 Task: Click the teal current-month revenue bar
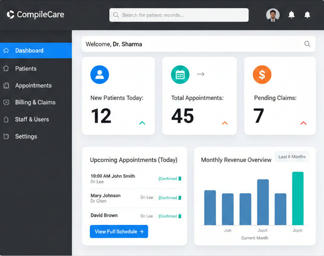coord(298,198)
